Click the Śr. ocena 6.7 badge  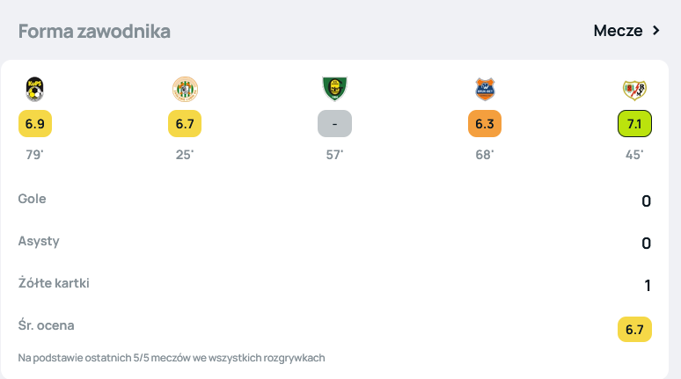click(x=634, y=330)
